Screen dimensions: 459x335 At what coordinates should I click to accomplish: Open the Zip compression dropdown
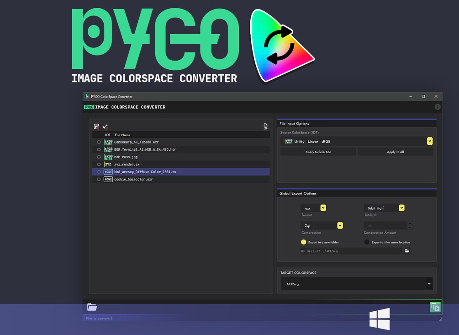pyautogui.click(x=340, y=226)
